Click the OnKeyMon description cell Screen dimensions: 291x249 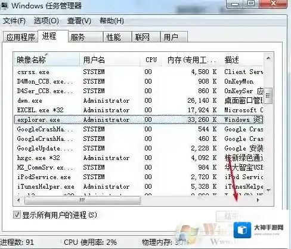(x=239, y=81)
